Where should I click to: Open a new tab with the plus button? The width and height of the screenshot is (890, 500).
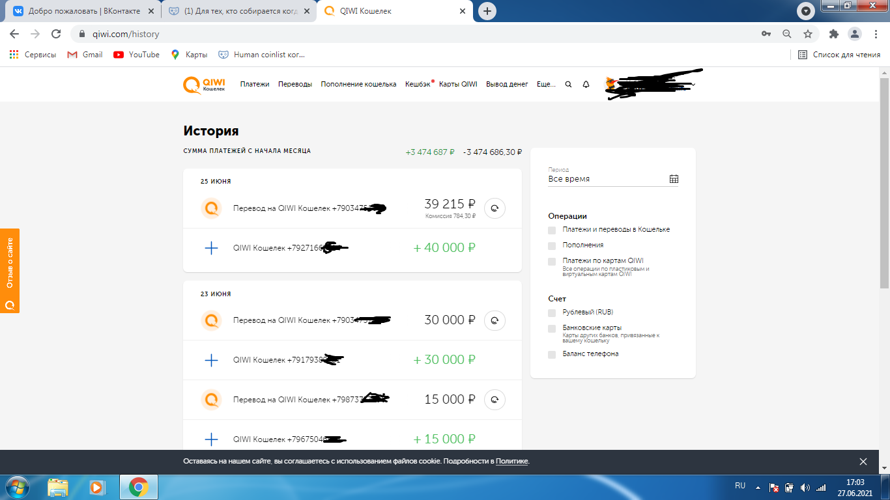(487, 11)
